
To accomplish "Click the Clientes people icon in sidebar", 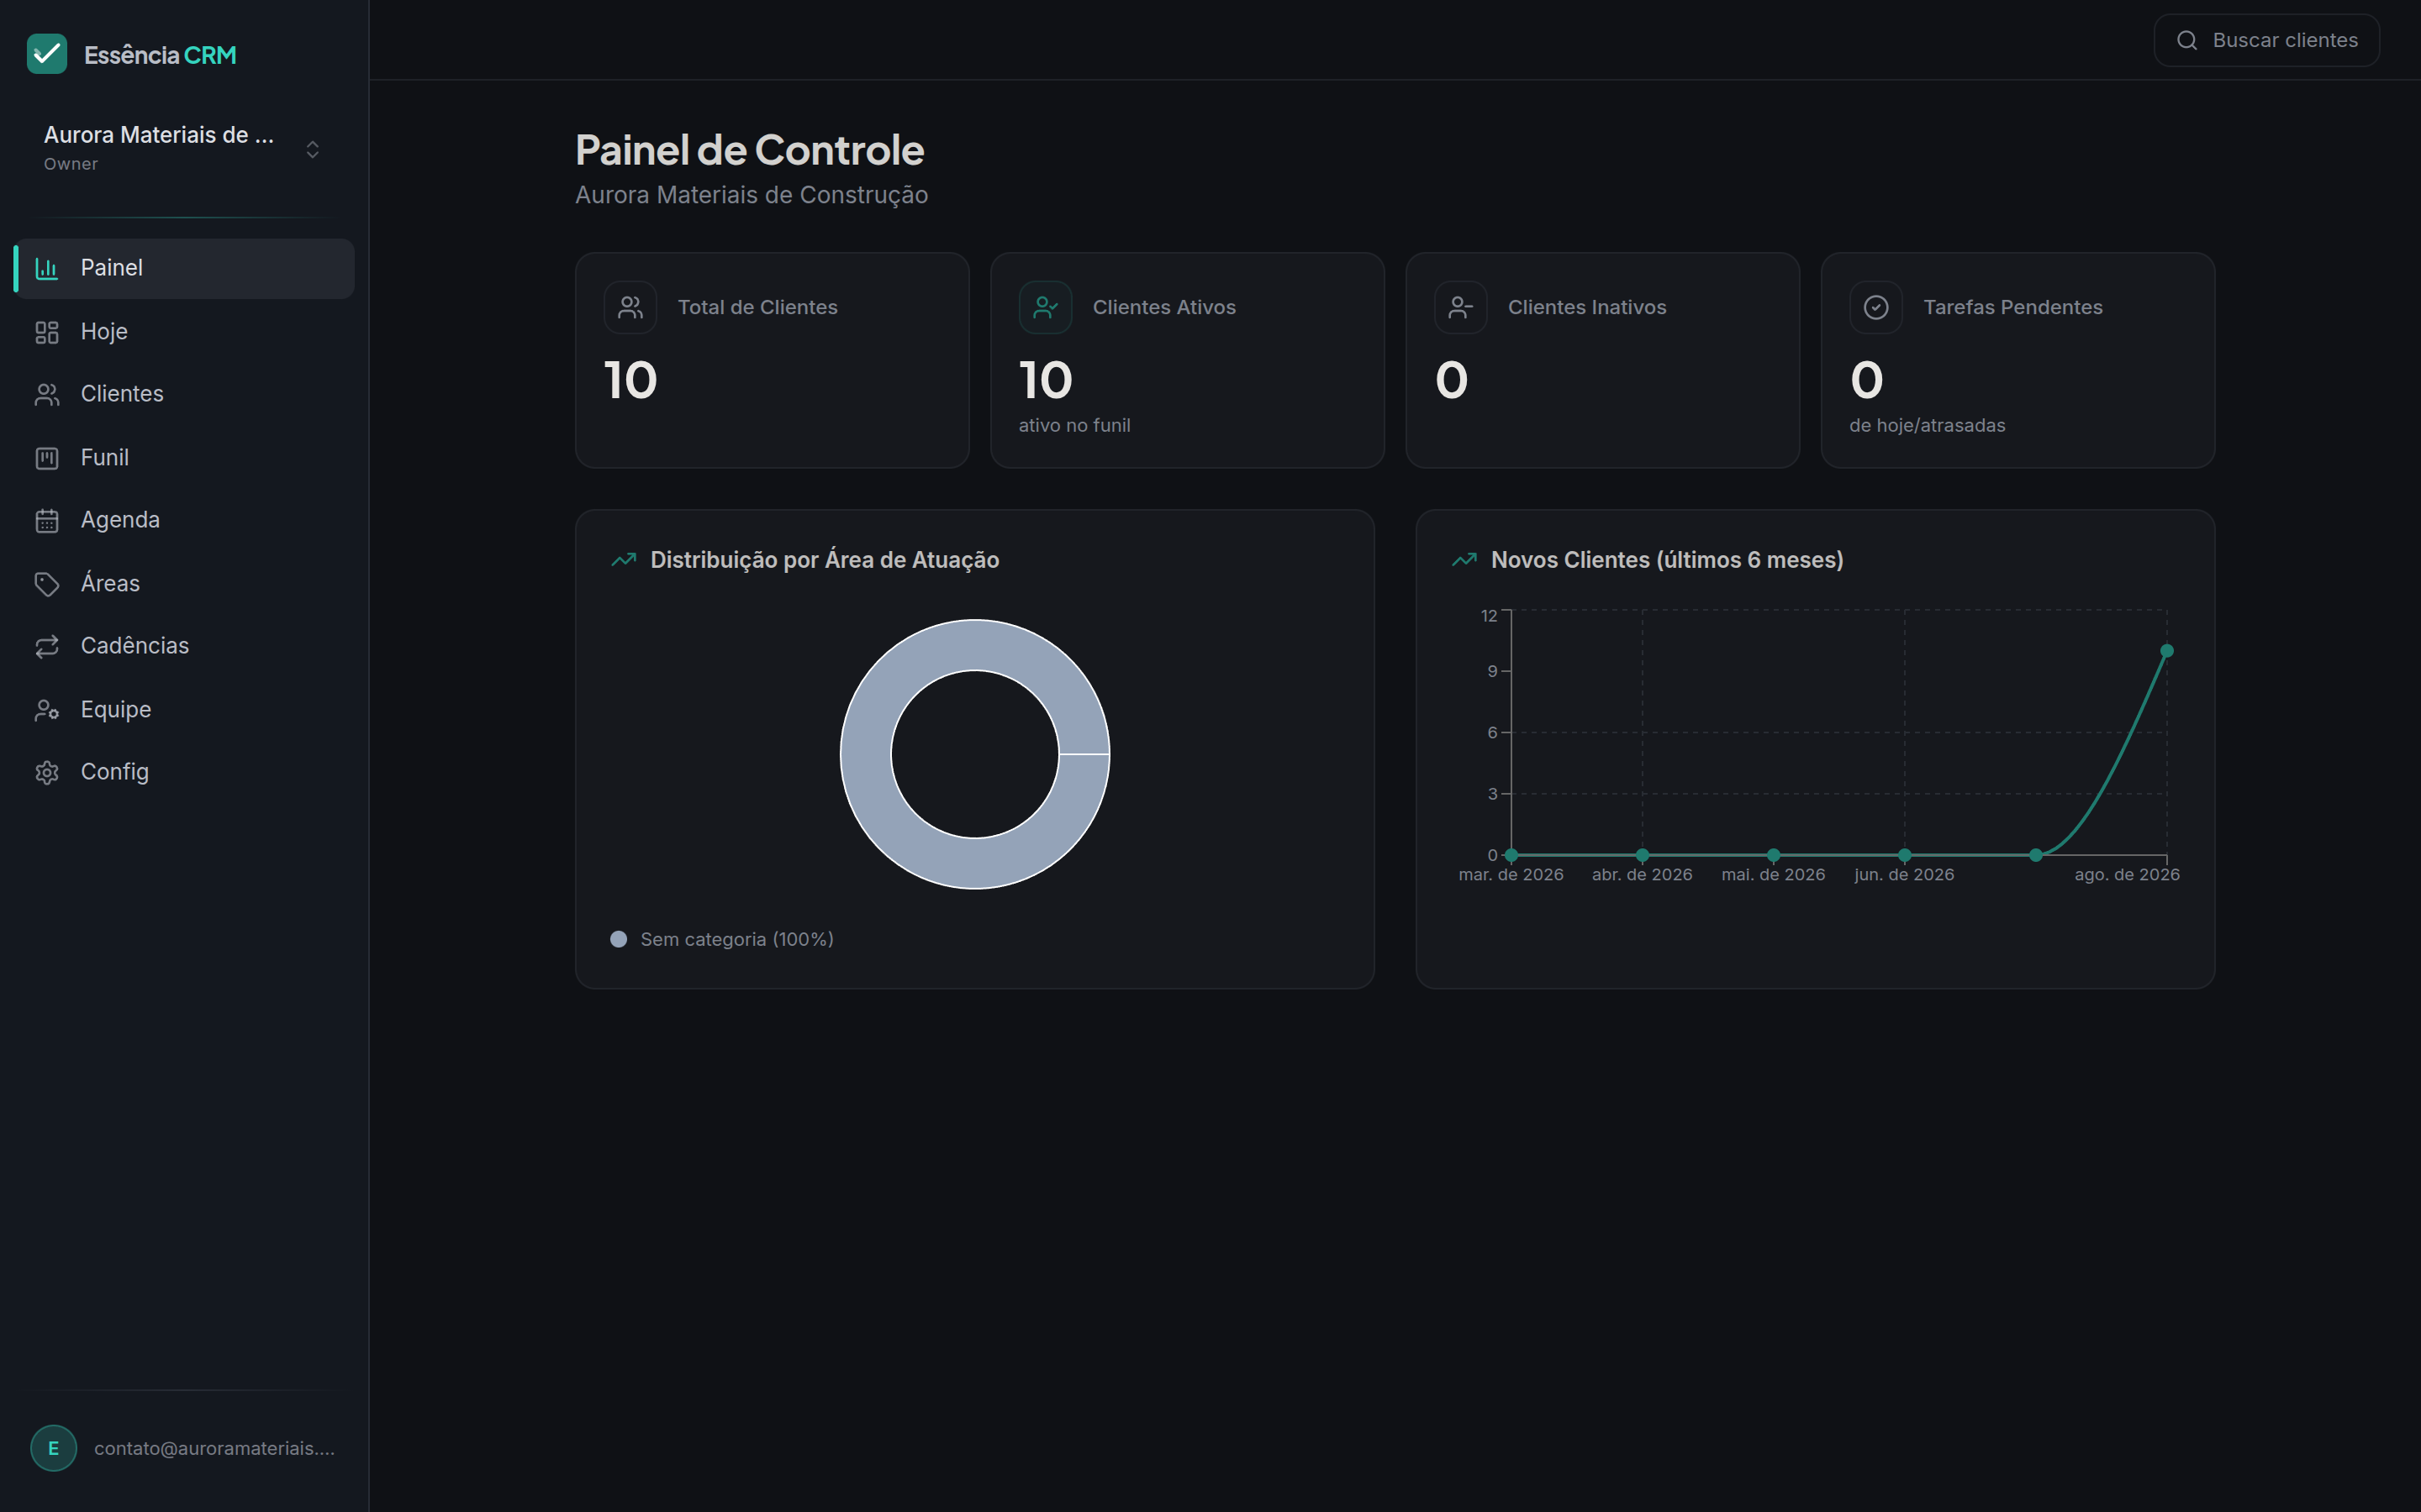I will (47, 394).
